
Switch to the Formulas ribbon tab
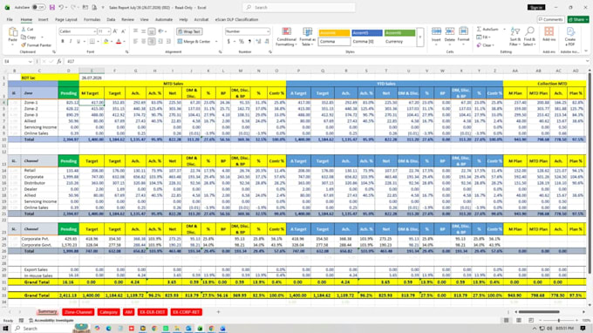click(92, 20)
